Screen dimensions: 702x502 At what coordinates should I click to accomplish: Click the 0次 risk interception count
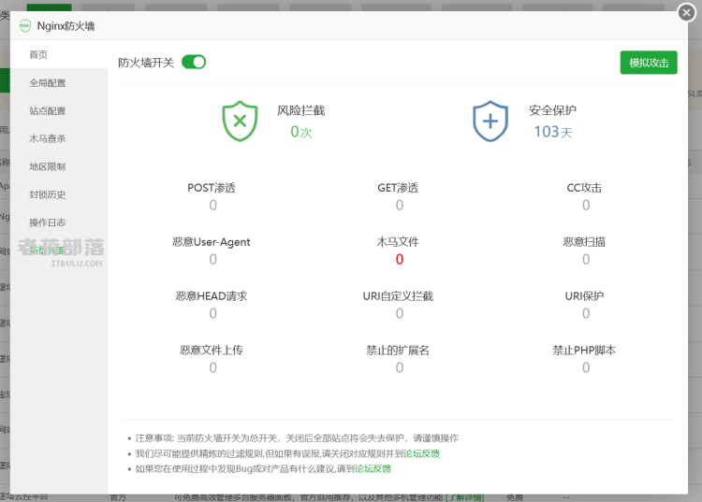click(x=300, y=132)
